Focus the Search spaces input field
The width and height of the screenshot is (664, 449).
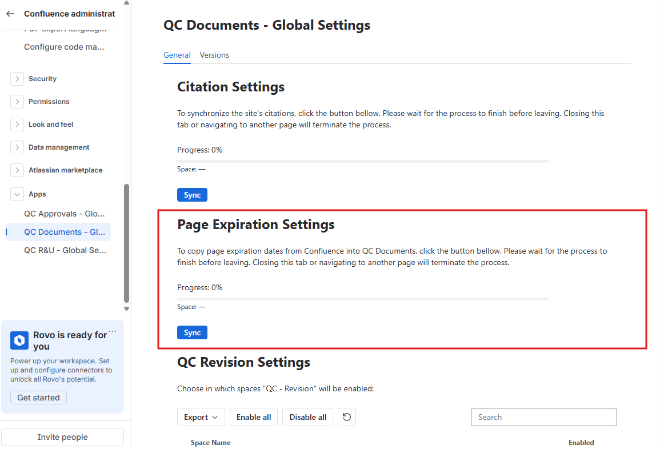click(x=544, y=417)
